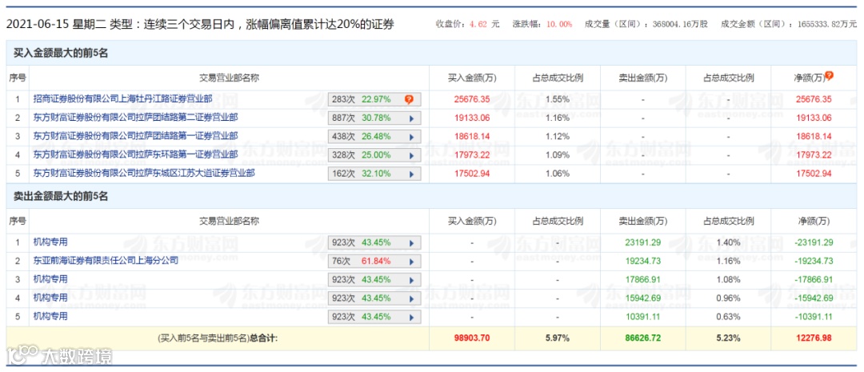This screenshot has width=864, height=372.
Task: Click the 1.09% share cell
Action: point(558,155)
